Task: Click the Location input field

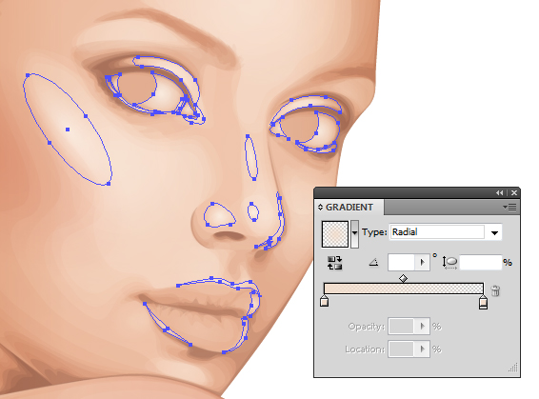Action: (401, 349)
